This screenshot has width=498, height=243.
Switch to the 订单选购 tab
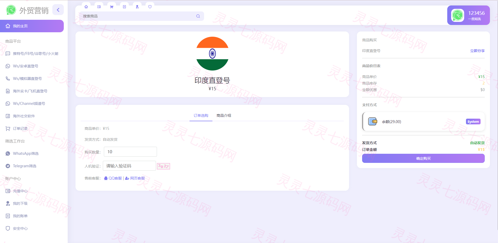201,116
